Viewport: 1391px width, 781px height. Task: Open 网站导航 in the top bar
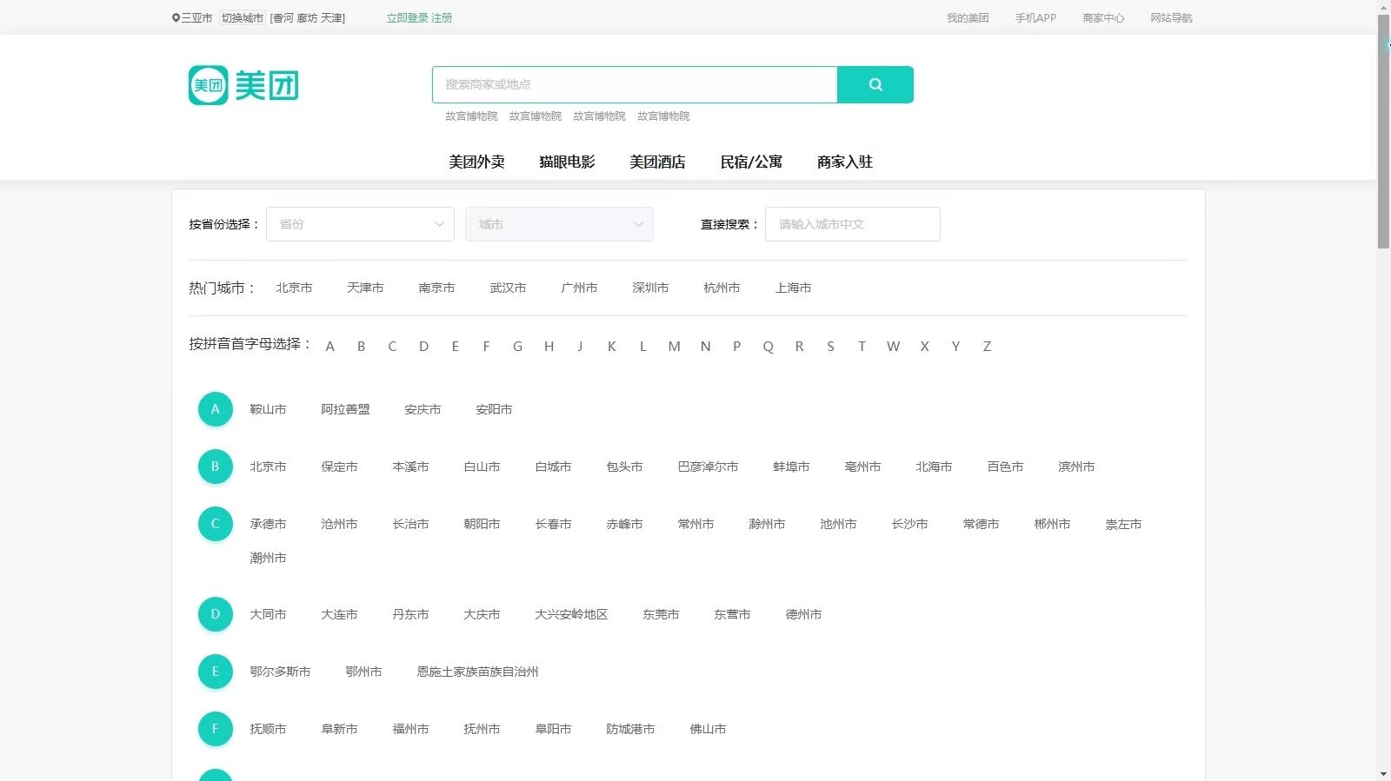[1171, 17]
